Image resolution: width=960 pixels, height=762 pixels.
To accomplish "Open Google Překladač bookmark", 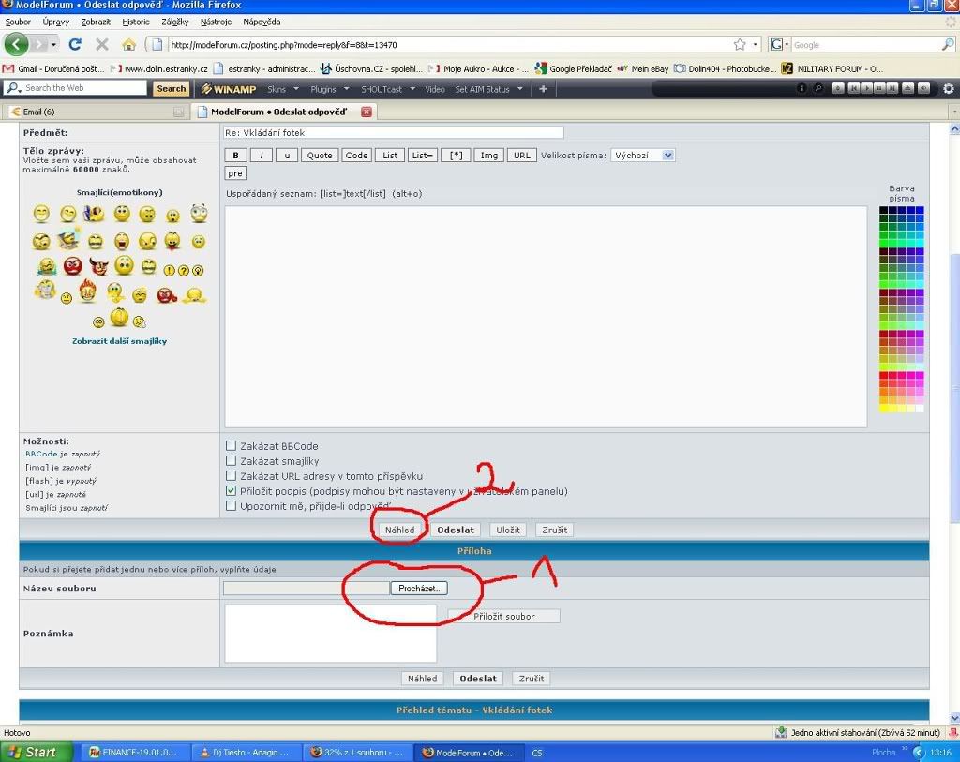I will click(x=573, y=68).
